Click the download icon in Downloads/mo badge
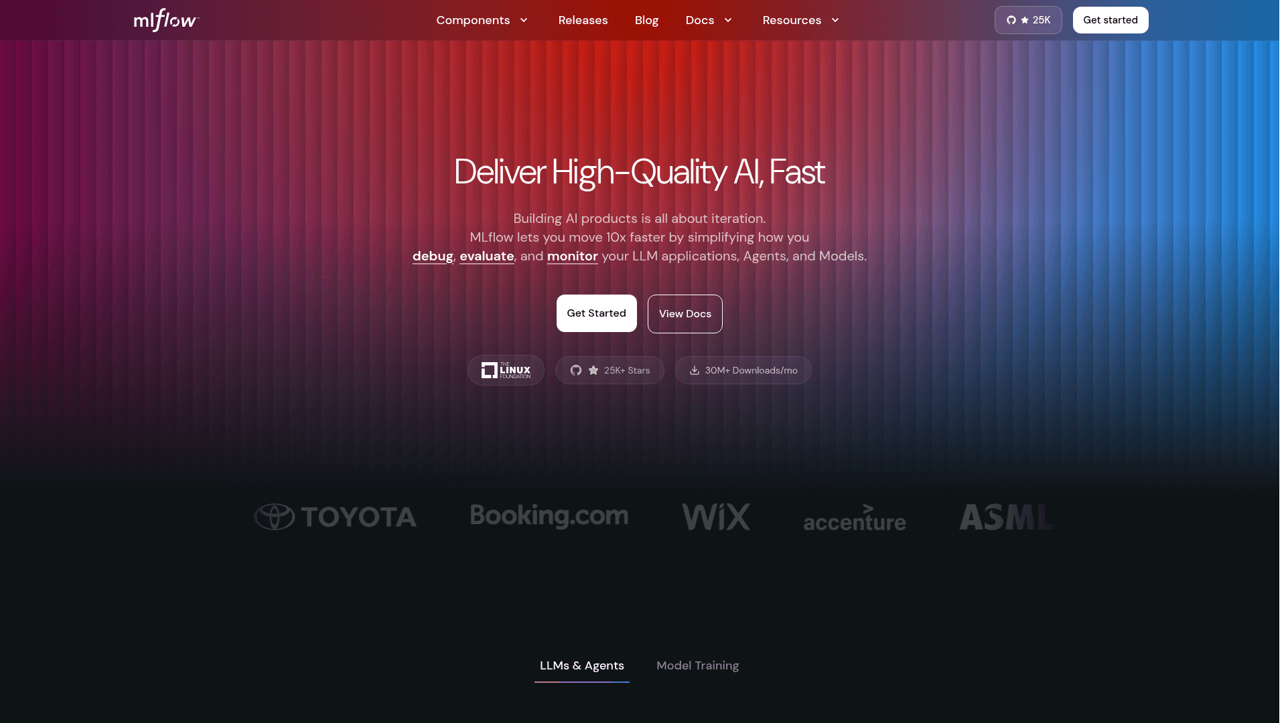Screen dimensions: 1286x723 [695, 370]
